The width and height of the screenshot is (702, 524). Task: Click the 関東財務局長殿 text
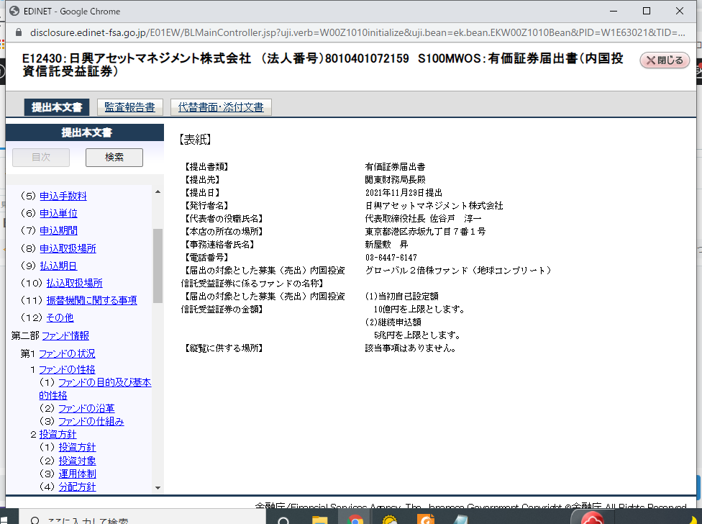[x=396, y=180]
